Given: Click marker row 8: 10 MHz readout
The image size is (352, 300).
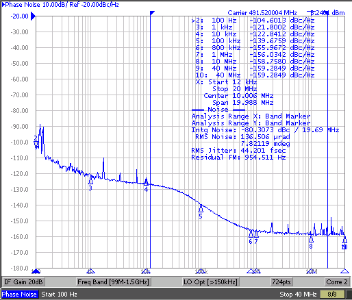Looking at the screenshot, I should point(255,62).
